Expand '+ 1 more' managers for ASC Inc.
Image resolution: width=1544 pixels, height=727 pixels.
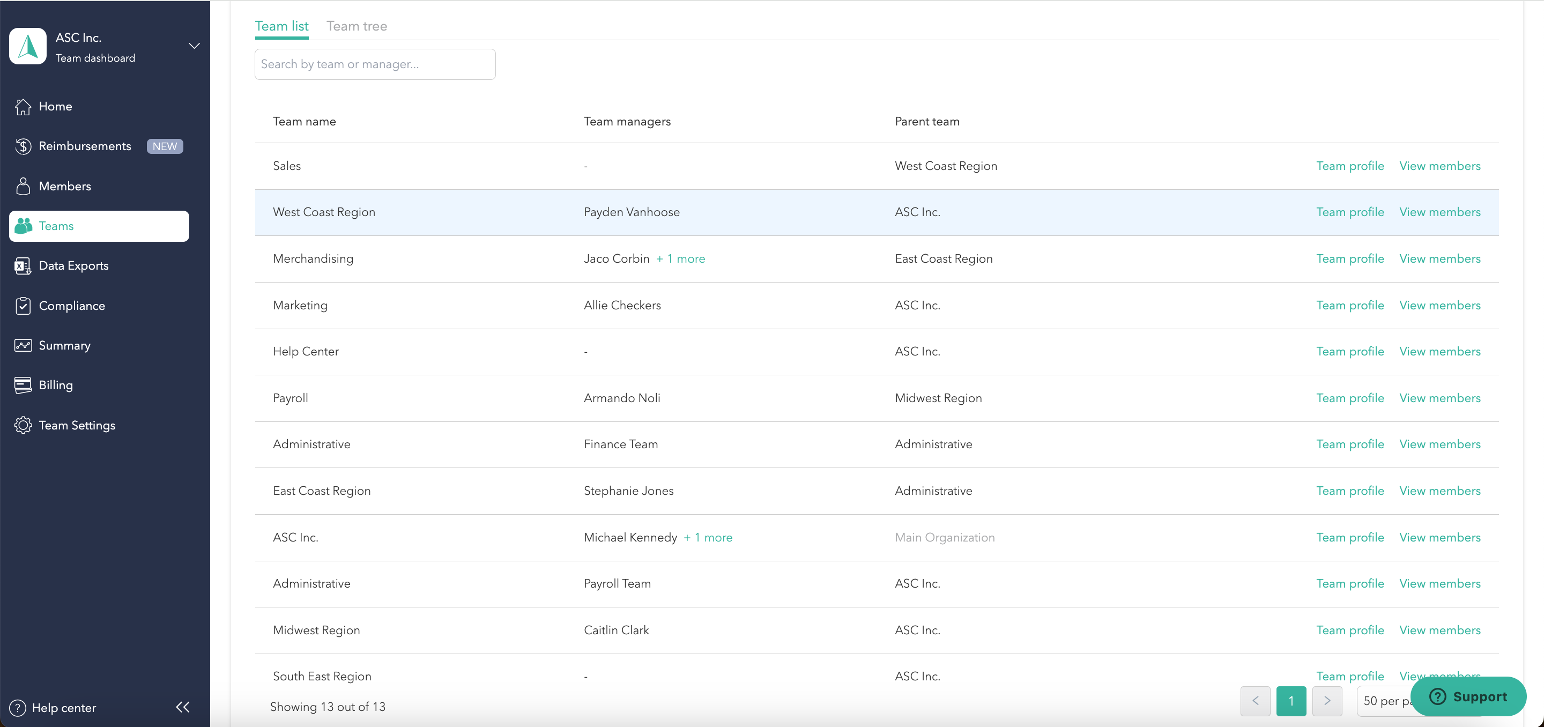coord(708,538)
